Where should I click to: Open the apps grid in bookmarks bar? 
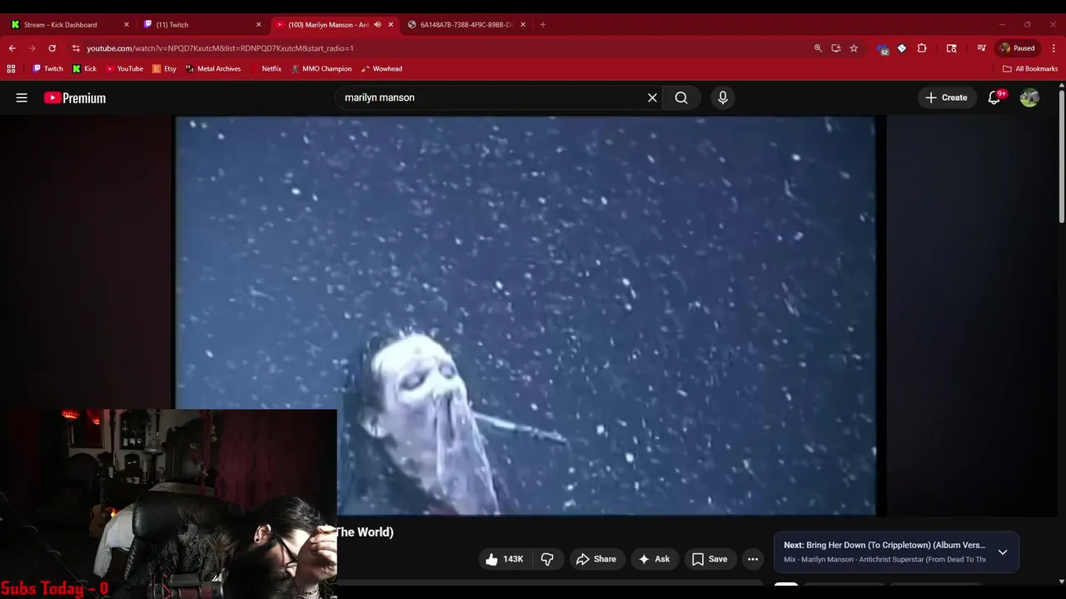coord(11,69)
